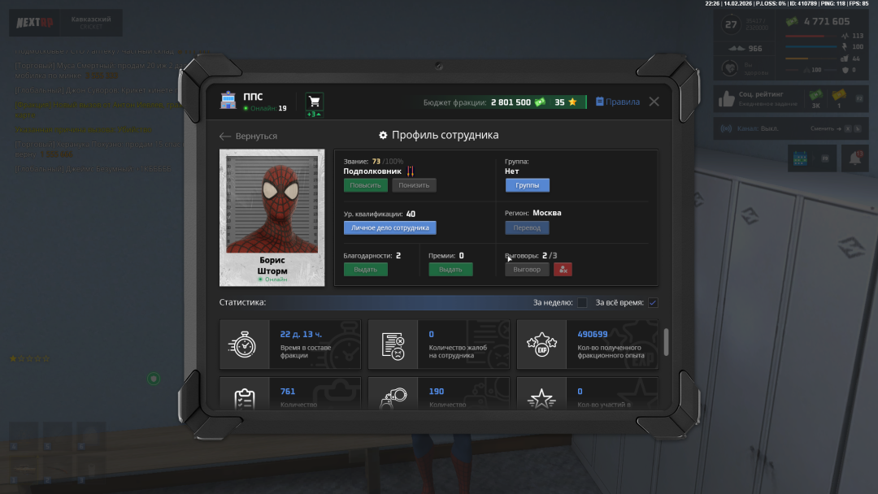Click the EXP faction experience icon
This screenshot has width=878, height=494.
coord(541,344)
